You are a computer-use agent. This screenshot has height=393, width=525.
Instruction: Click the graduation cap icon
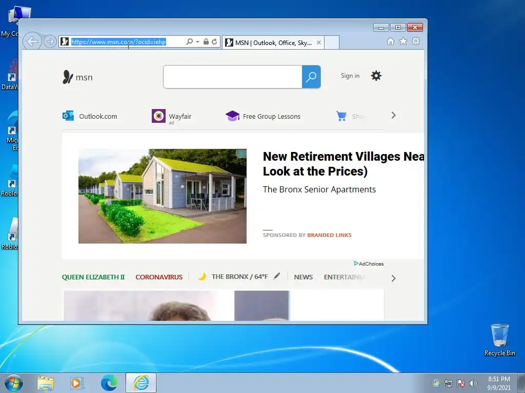click(232, 116)
